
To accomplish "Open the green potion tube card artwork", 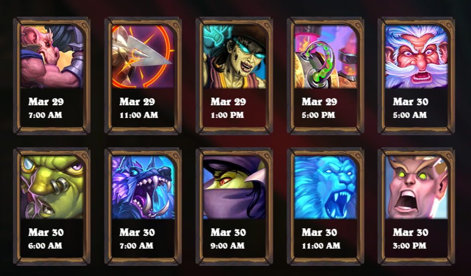I will pos(325,56).
